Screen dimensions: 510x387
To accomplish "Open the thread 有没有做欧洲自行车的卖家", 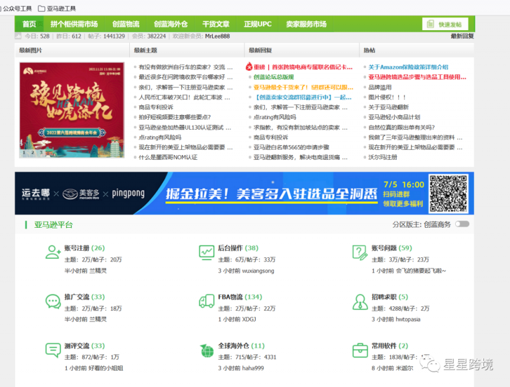I will (x=186, y=67).
